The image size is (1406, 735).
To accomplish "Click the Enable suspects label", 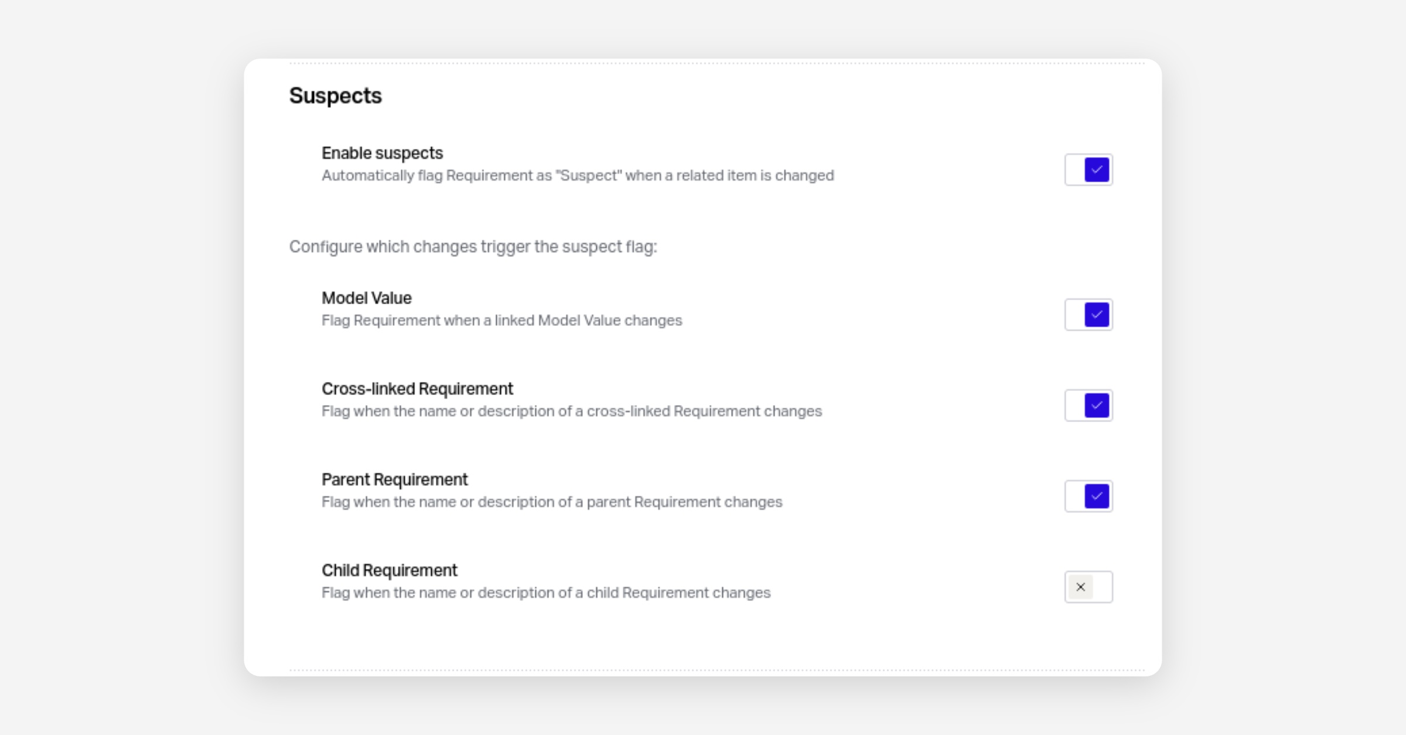I will pos(382,153).
